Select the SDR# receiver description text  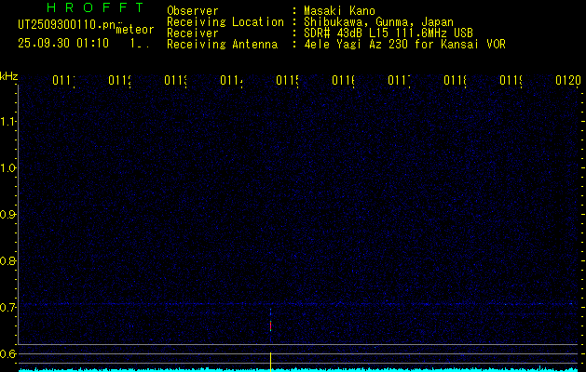coord(387,33)
